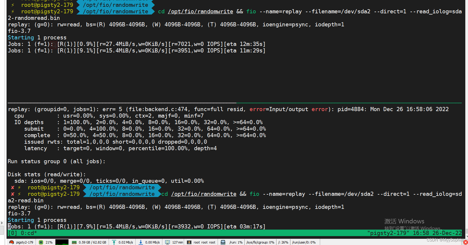468x245 pixels.
Task: Click the cpu usr=0.00% output line
Action: (109, 116)
